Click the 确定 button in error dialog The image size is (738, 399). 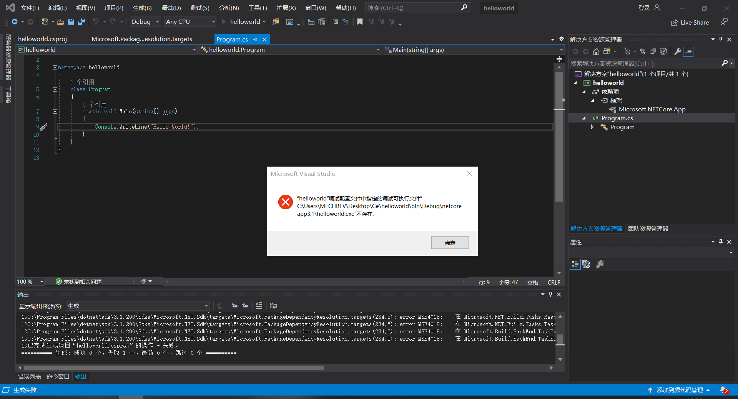[450, 242]
